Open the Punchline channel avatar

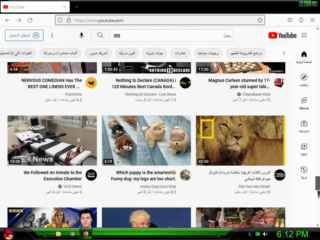(91, 83)
